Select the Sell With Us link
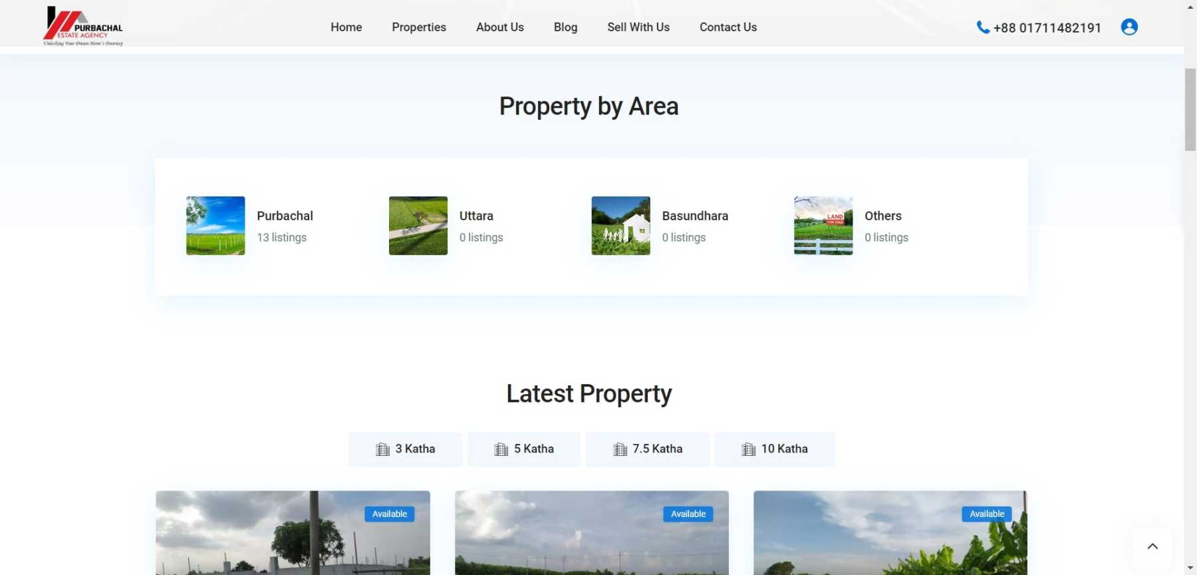The image size is (1197, 575). coord(638,27)
